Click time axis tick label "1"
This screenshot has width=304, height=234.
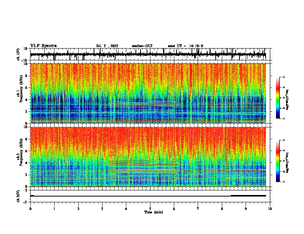pyautogui.click(x=54, y=209)
